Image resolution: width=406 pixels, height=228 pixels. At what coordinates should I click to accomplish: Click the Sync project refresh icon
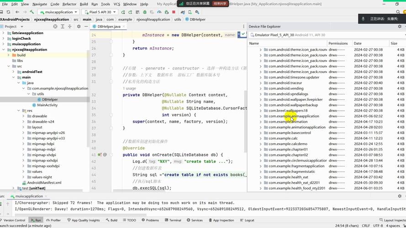coord(8,12)
